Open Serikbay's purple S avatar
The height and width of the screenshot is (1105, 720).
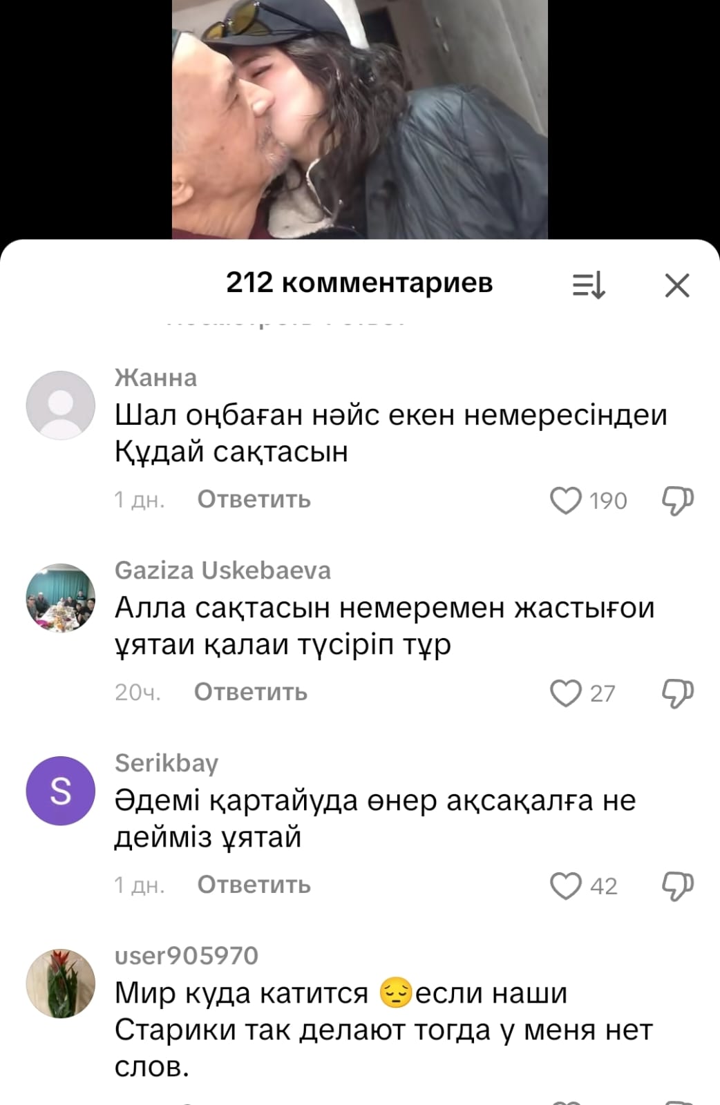(x=61, y=791)
